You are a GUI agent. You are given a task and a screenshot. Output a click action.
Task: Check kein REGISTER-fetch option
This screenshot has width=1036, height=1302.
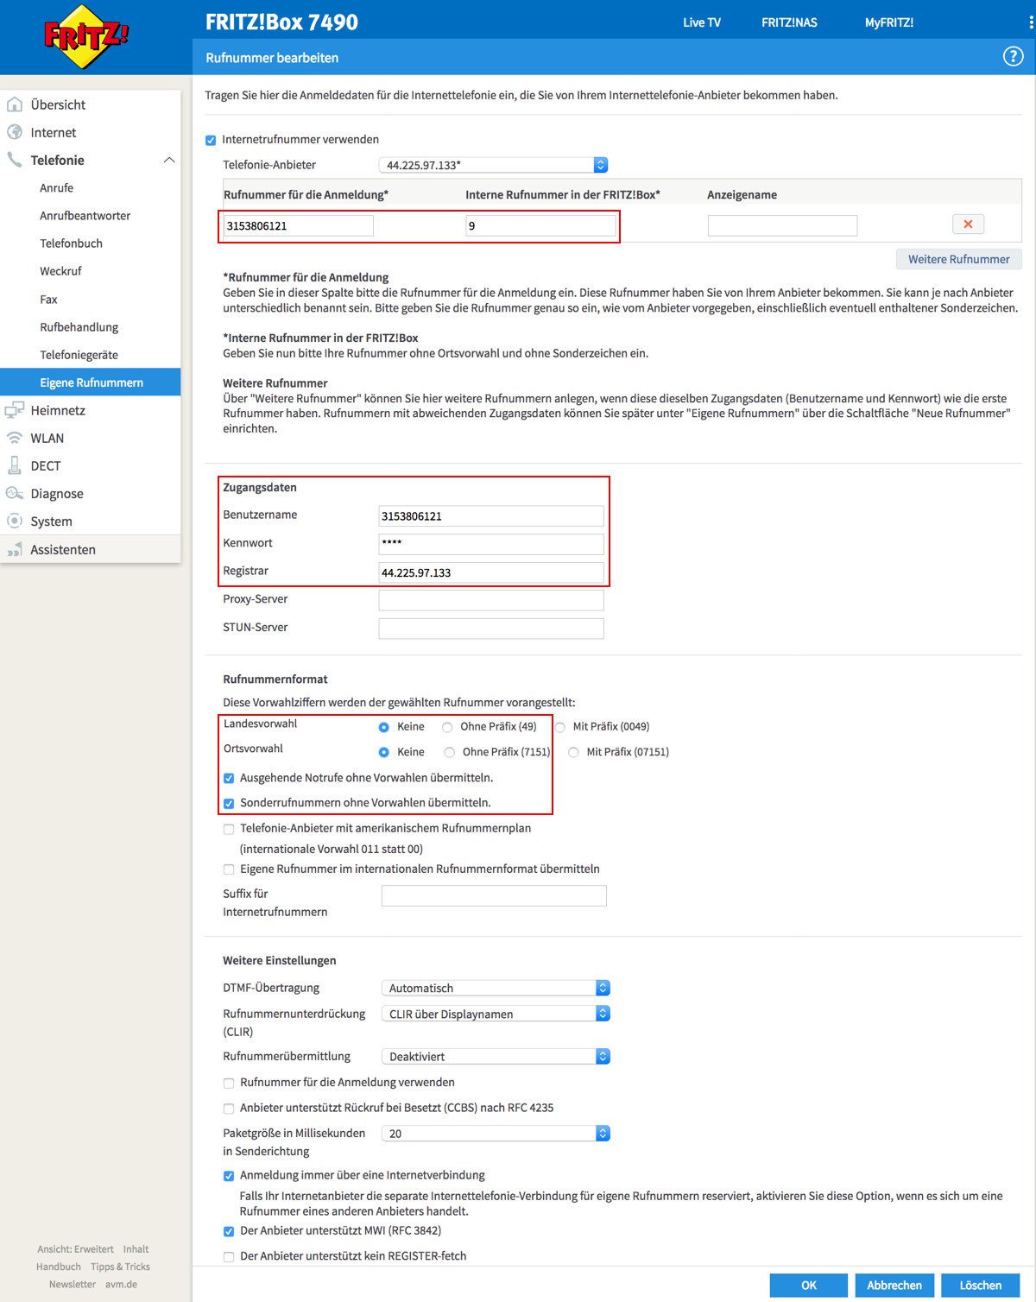(x=229, y=1257)
